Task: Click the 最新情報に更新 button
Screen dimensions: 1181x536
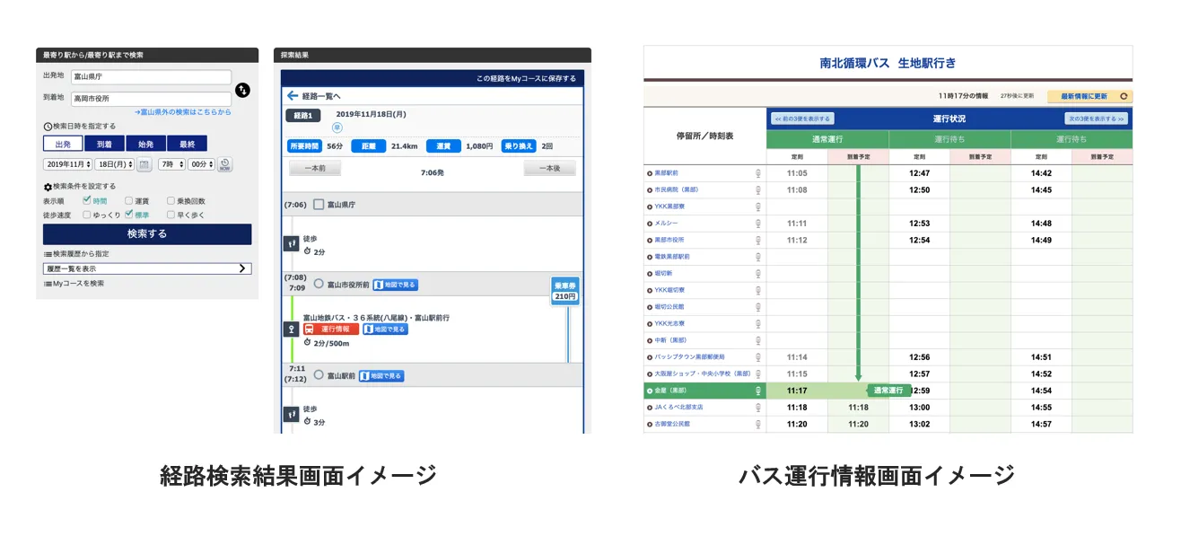Action: [1089, 96]
